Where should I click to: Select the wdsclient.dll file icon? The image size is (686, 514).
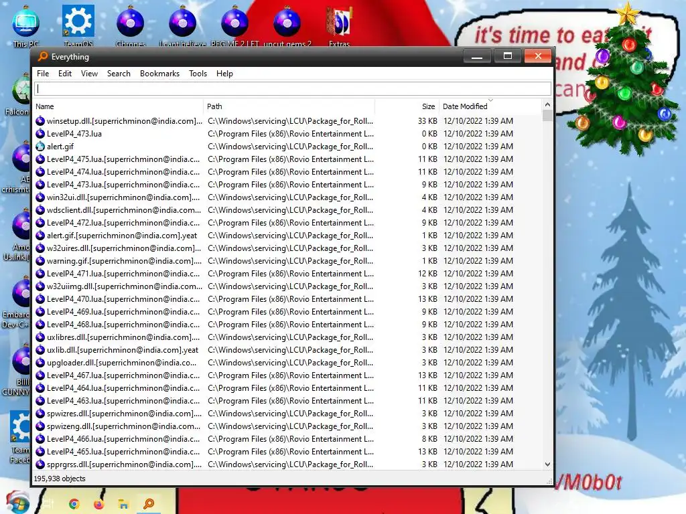pos(40,209)
